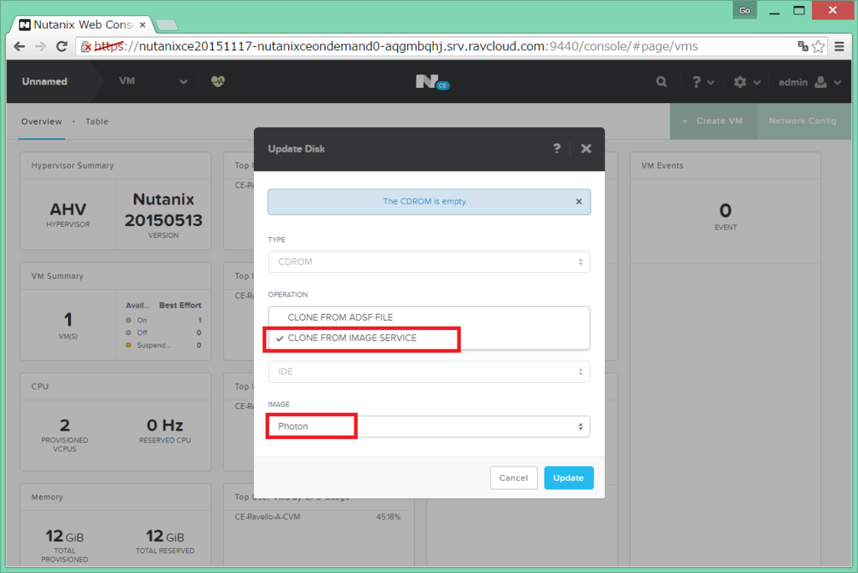This screenshot has width=858, height=573.
Task: Open the TYPE CDROM dropdown
Action: click(x=428, y=261)
